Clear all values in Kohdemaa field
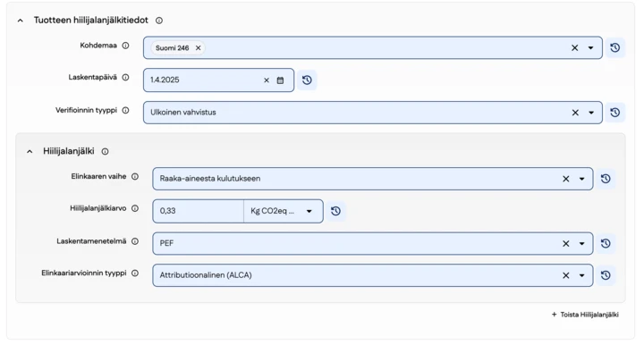 click(x=574, y=48)
